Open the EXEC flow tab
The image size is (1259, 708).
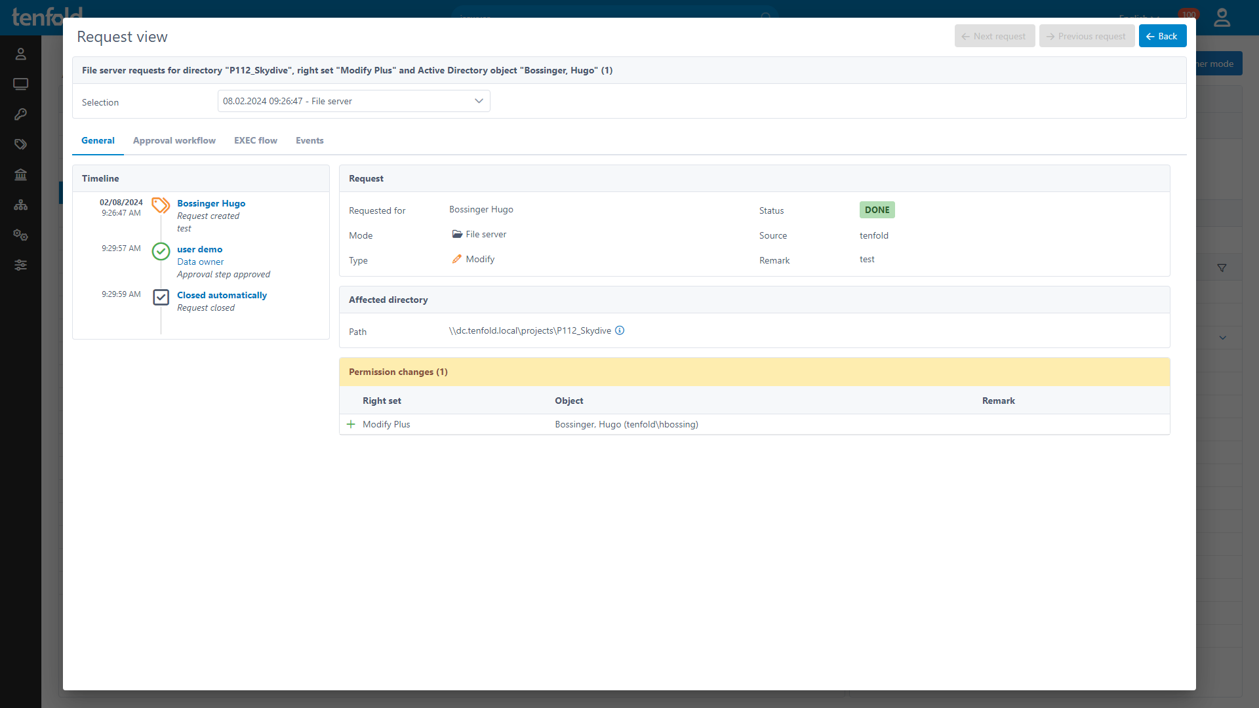coord(255,140)
